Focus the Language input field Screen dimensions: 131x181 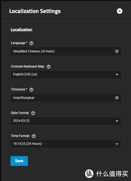coord(66,51)
